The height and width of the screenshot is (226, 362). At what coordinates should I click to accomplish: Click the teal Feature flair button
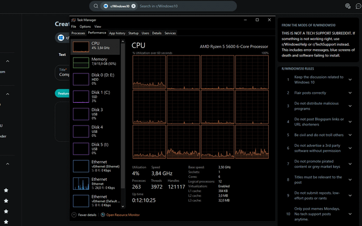point(62,93)
